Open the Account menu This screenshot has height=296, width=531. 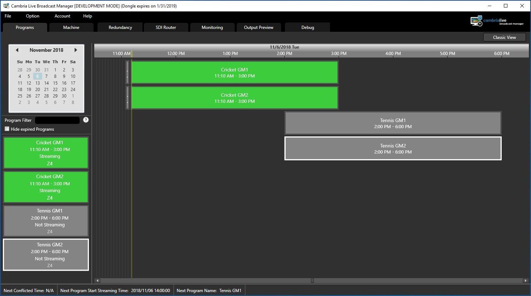[x=62, y=16]
